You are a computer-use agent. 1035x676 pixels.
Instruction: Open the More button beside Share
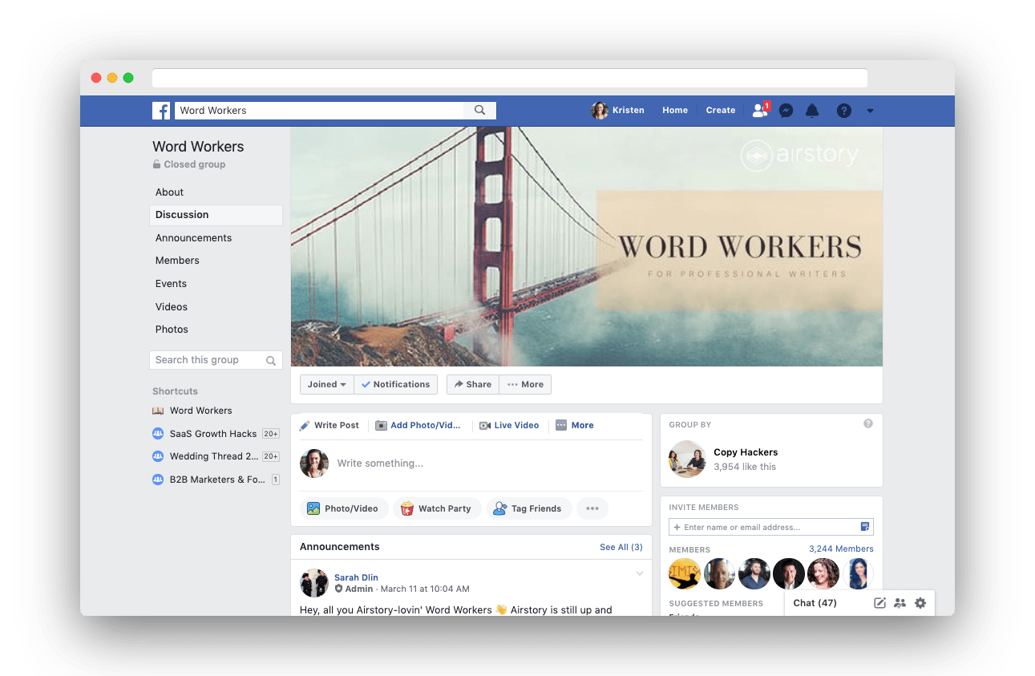pos(525,385)
